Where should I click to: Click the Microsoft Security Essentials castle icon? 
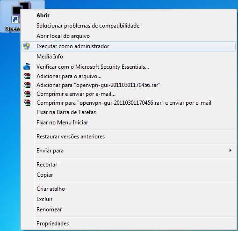27,66
